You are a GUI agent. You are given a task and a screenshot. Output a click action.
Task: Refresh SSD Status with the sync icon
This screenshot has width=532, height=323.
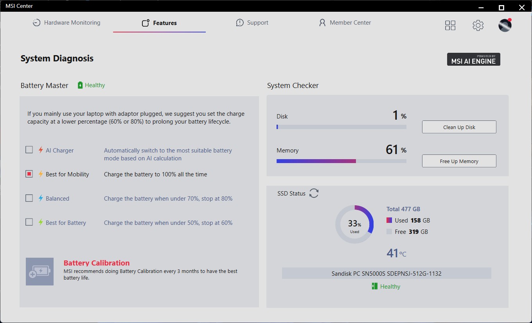pyautogui.click(x=314, y=193)
